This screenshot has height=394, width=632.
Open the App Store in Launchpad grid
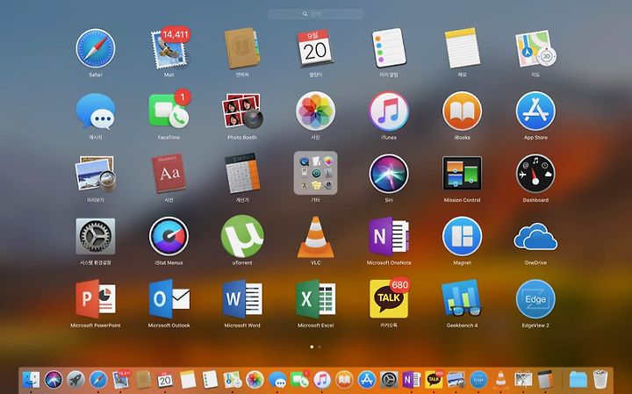click(535, 111)
